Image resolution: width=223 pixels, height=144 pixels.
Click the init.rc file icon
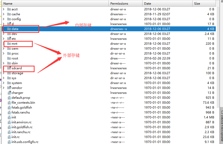click(9, 137)
